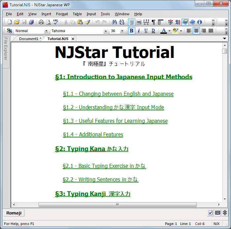Follow §1: Introduction to Japanese Input Methods link
The width and height of the screenshot is (231, 229).
pos(124,77)
